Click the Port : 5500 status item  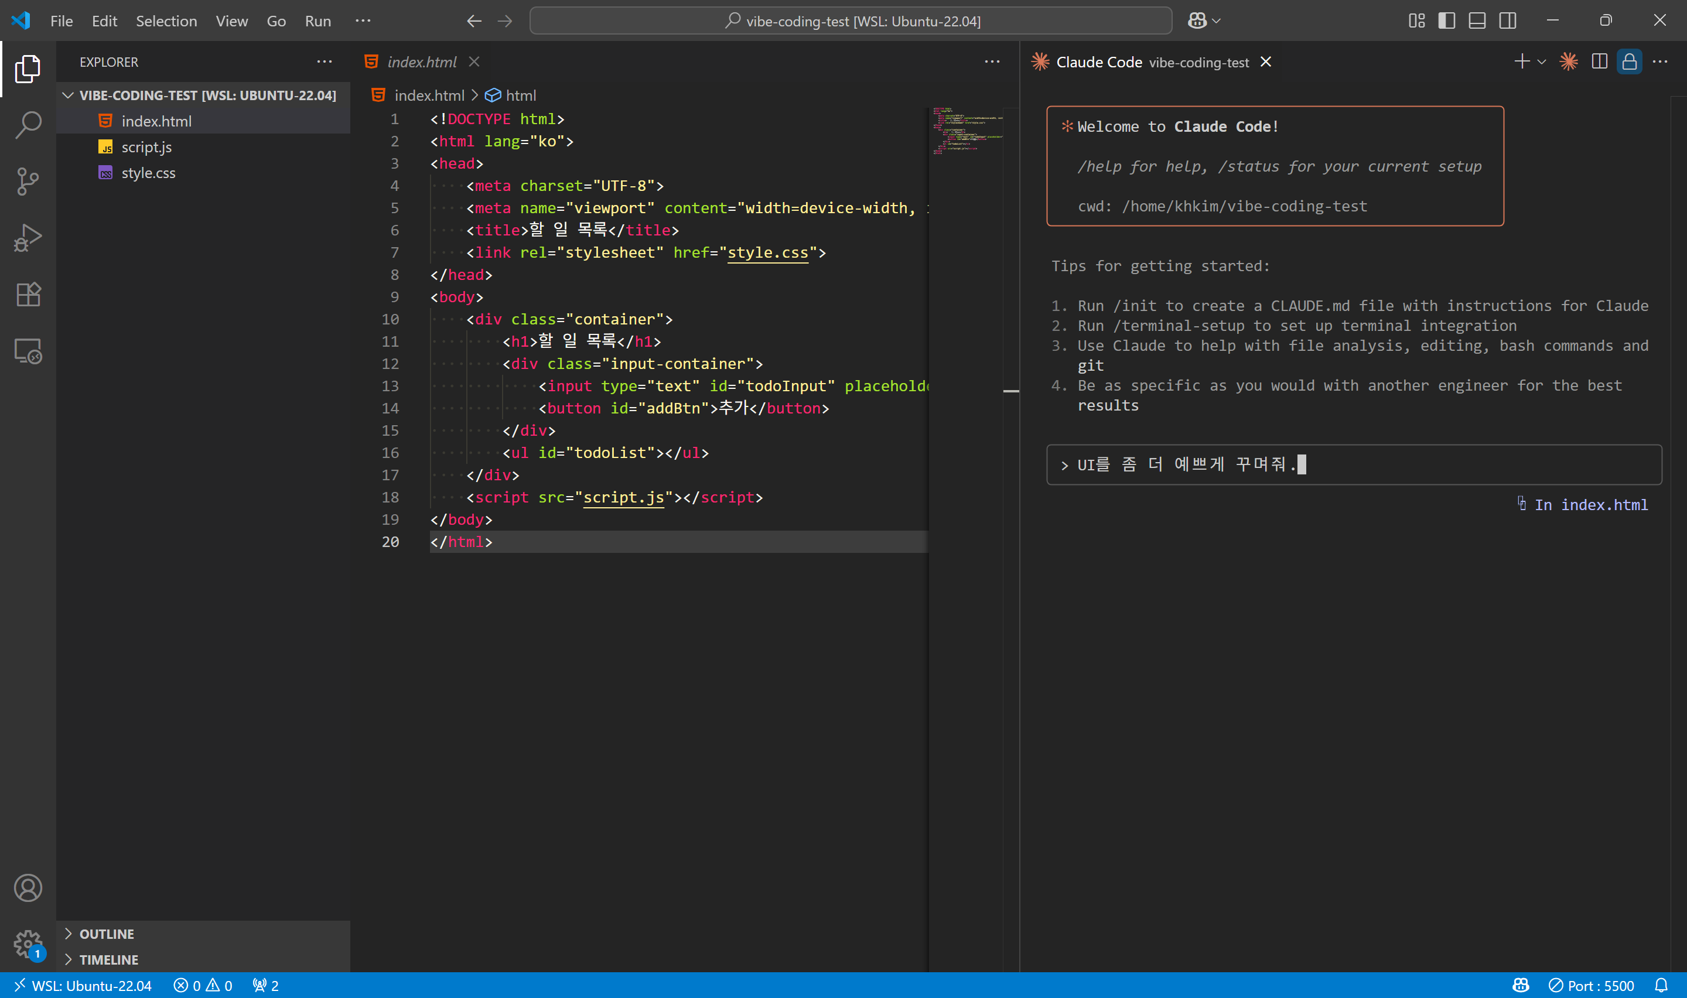[x=1591, y=985]
